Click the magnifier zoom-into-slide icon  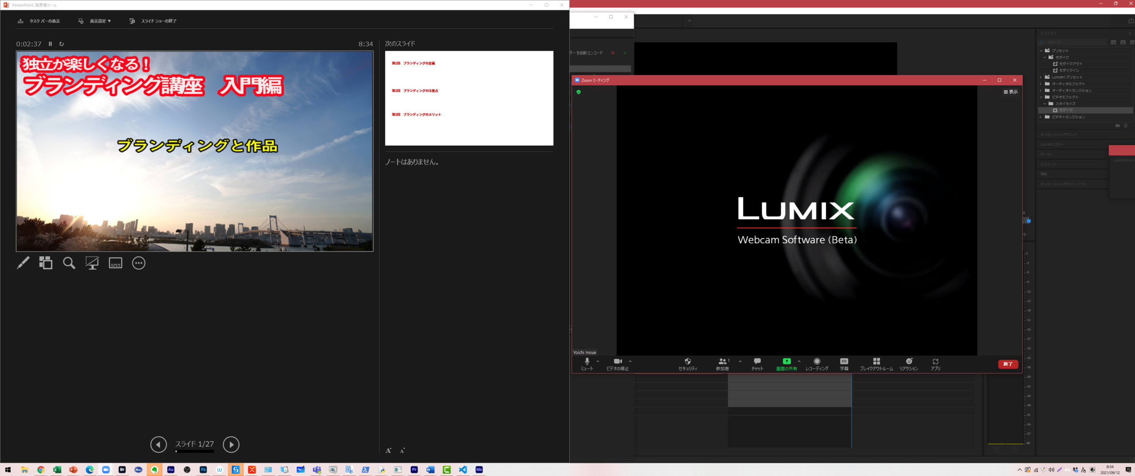pyautogui.click(x=69, y=263)
